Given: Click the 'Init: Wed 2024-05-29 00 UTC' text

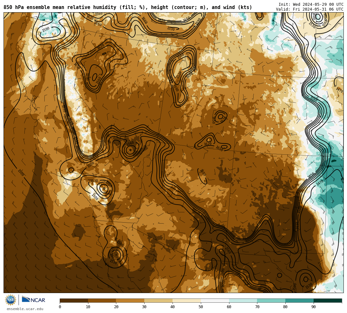Looking at the screenshot, I should (x=311, y=5).
